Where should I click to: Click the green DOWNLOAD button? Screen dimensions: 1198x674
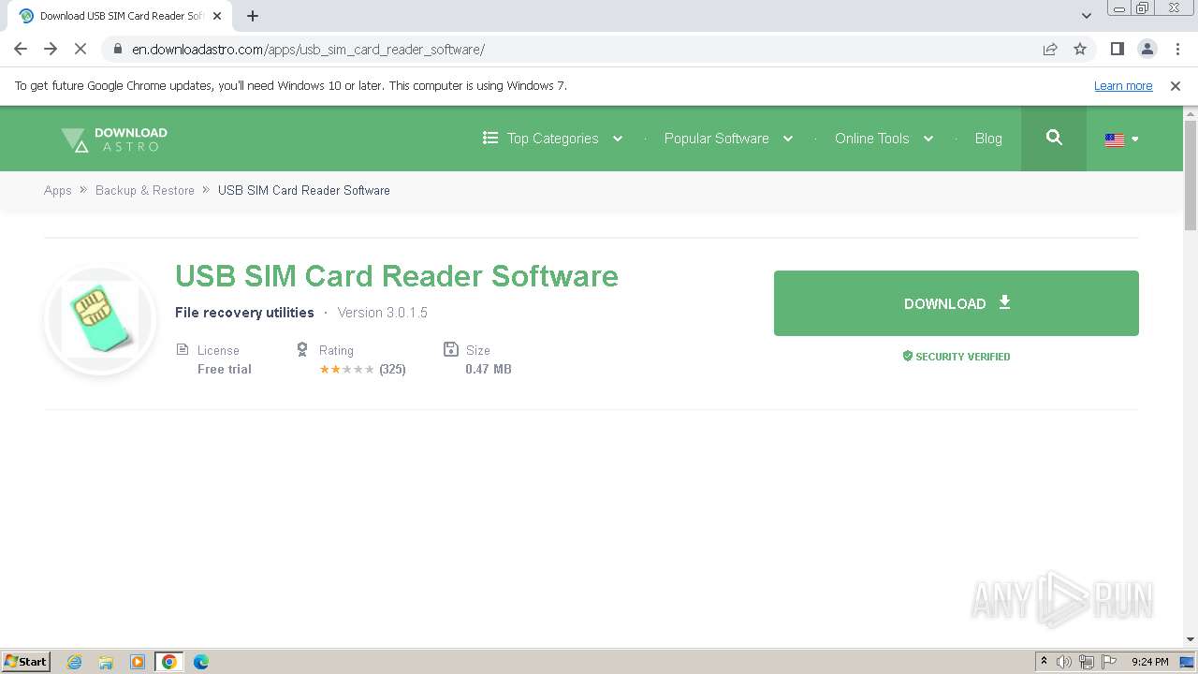(x=957, y=303)
